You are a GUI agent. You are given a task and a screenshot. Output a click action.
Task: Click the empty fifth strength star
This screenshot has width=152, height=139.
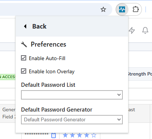click(94, 135)
